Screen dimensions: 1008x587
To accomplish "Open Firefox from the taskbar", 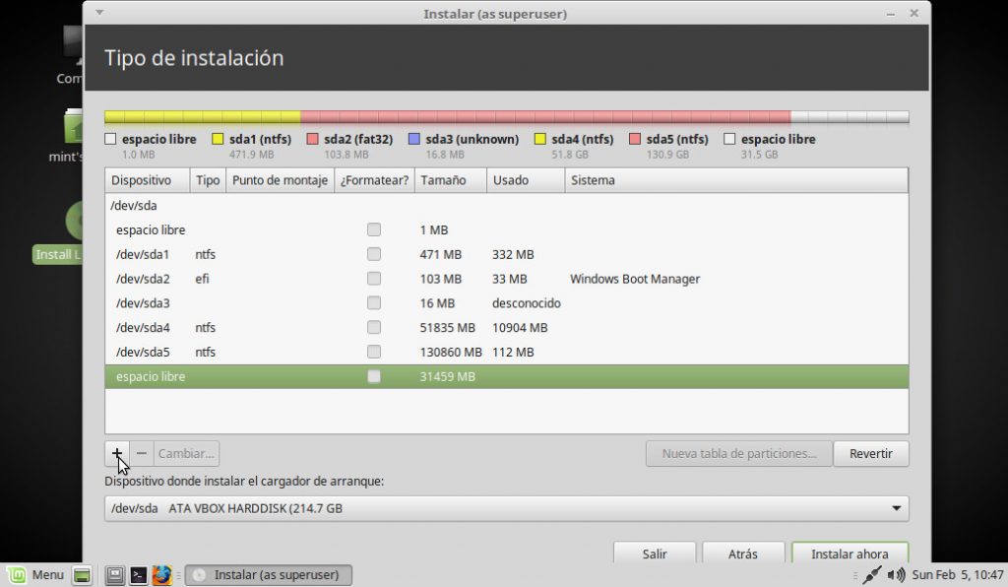I will (x=162, y=575).
